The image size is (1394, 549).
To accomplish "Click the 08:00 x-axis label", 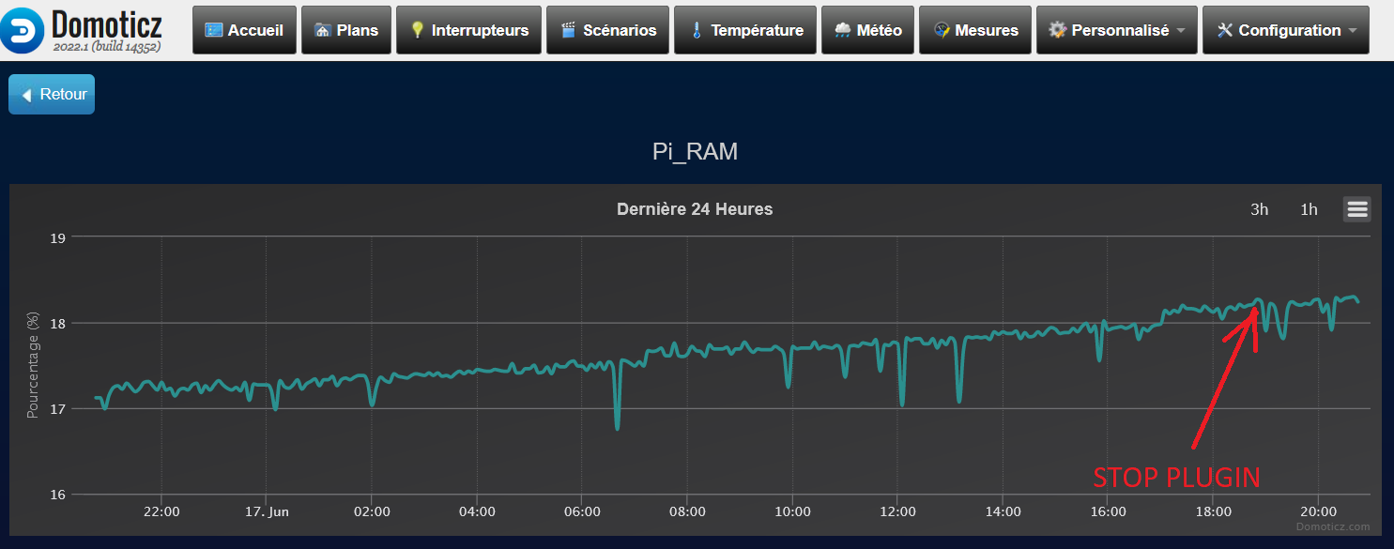I will click(687, 511).
